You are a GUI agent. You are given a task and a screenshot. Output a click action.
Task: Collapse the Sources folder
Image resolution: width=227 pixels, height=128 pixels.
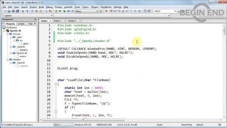pyautogui.click(x=7, y=34)
